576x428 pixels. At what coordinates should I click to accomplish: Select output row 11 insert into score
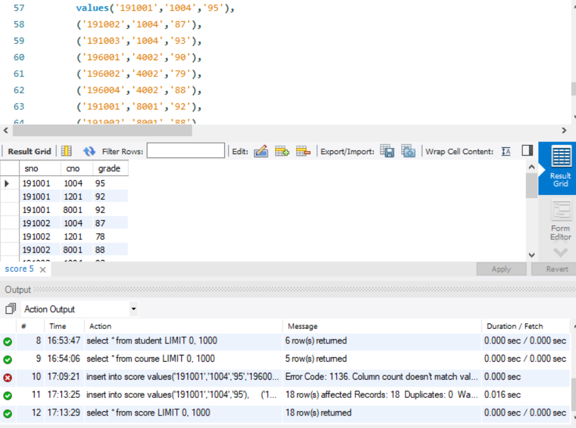point(285,395)
